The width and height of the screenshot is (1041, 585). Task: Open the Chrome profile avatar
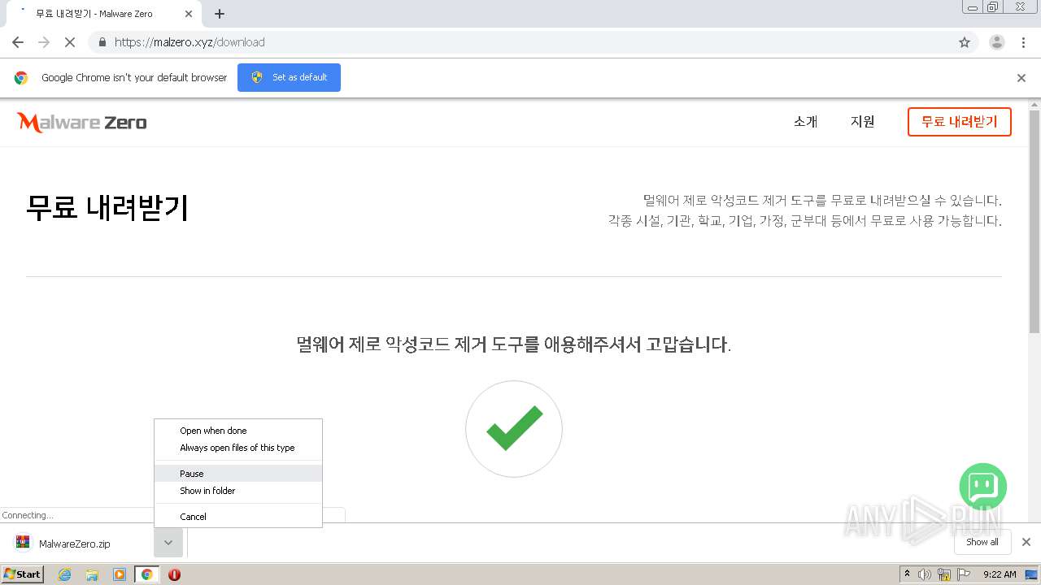tap(996, 42)
